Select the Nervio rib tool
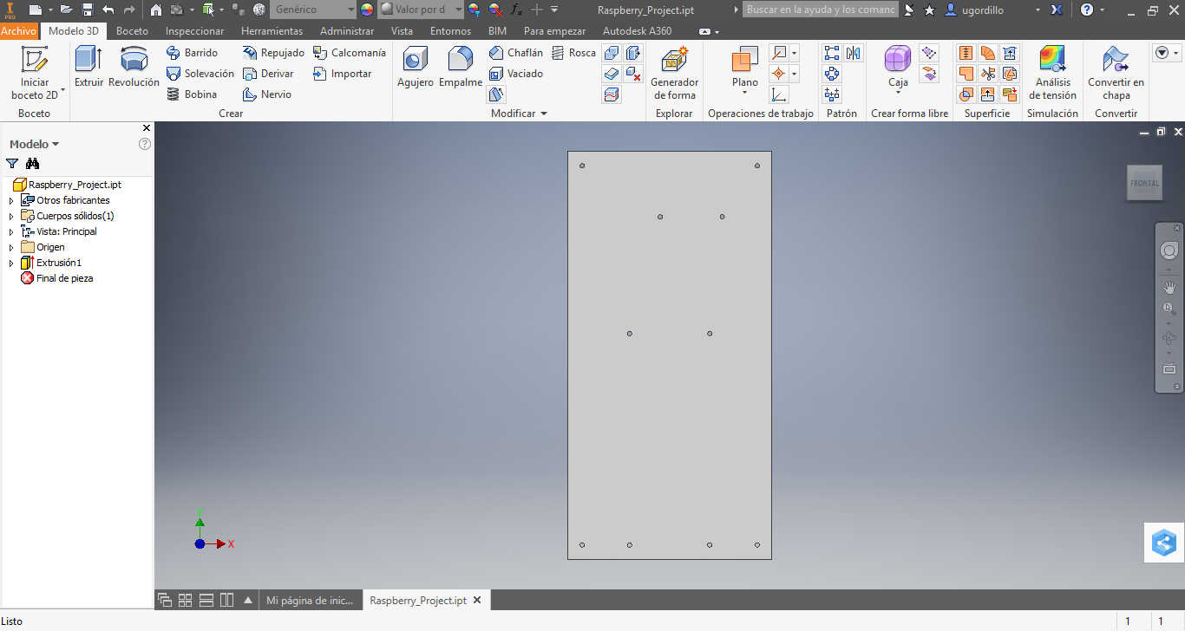Screen dimensions: 1185x631 coord(267,94)
